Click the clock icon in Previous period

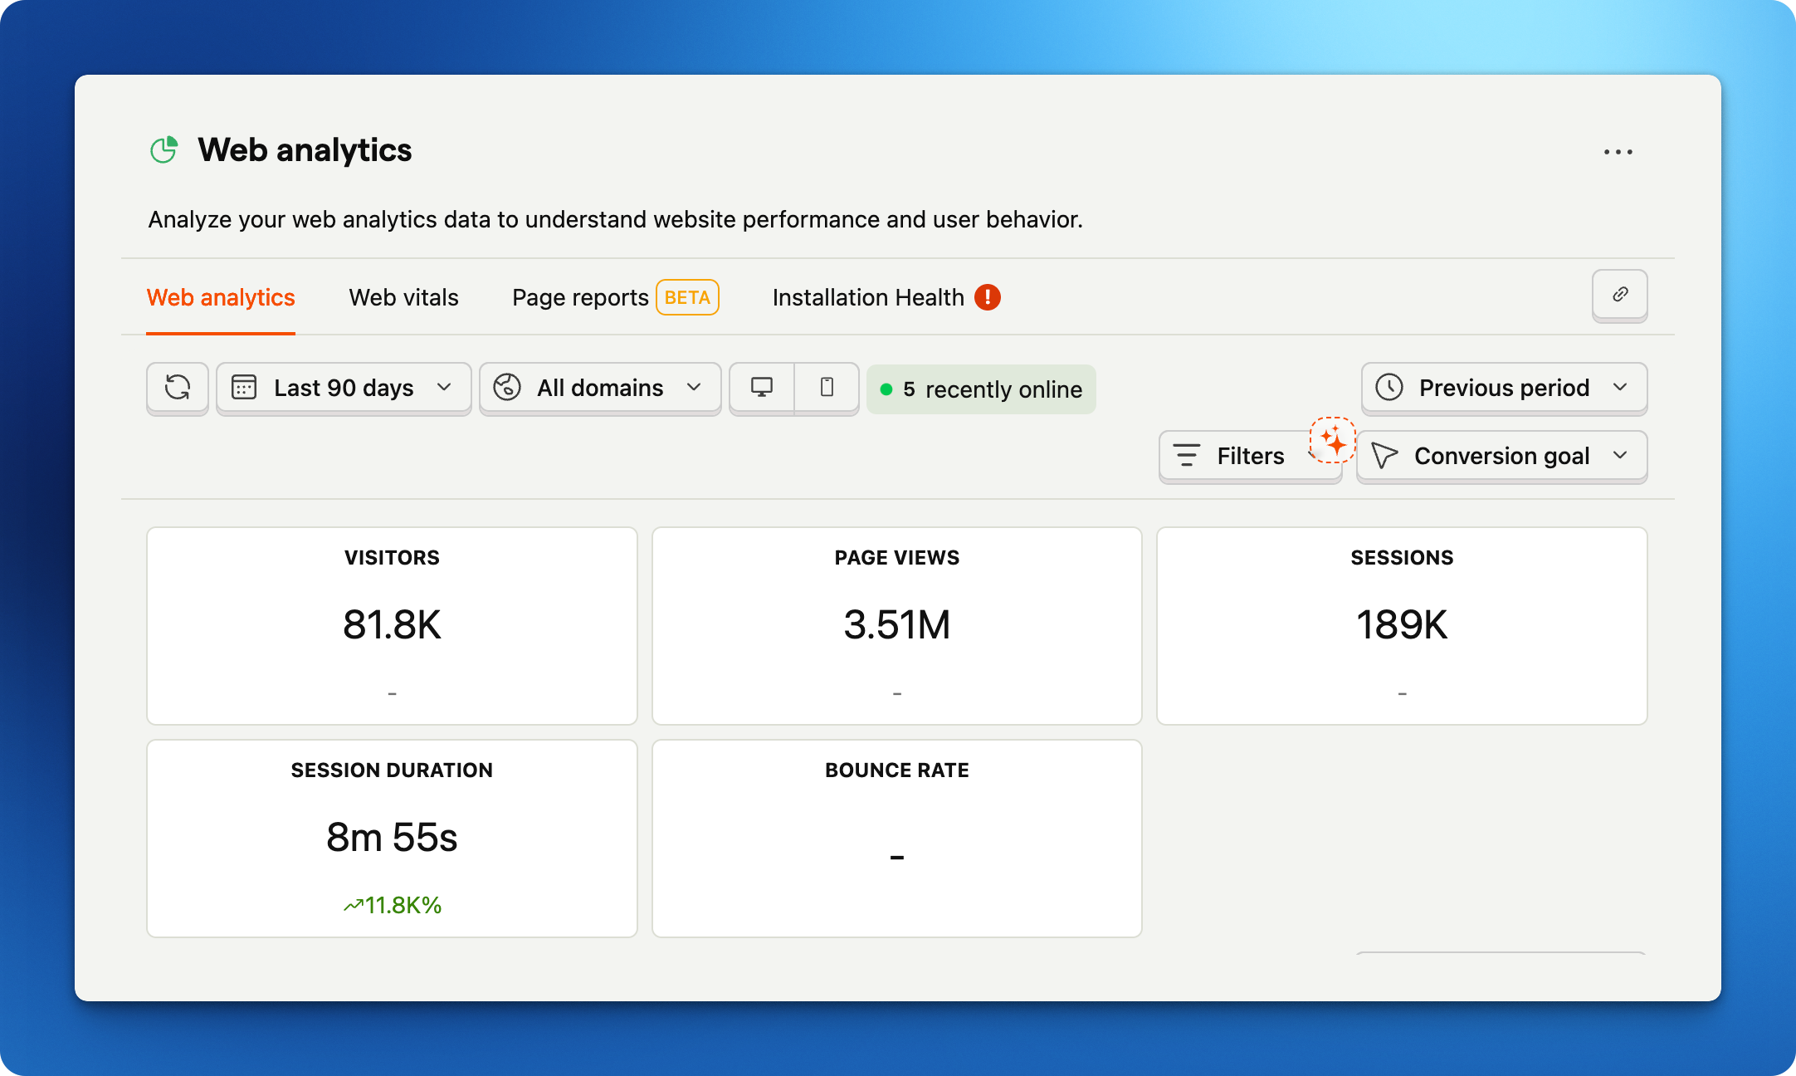click(1388, 388)
